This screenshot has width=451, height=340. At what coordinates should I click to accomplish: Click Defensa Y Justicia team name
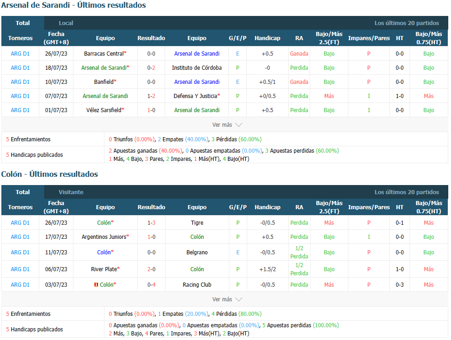point(195,96)
